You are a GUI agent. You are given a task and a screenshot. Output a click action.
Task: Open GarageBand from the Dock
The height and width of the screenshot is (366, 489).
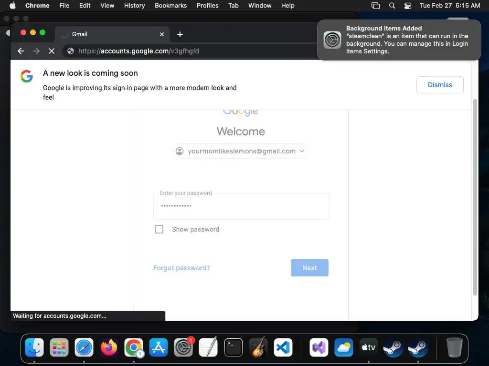pyautogui.click(x=258, y=347)
